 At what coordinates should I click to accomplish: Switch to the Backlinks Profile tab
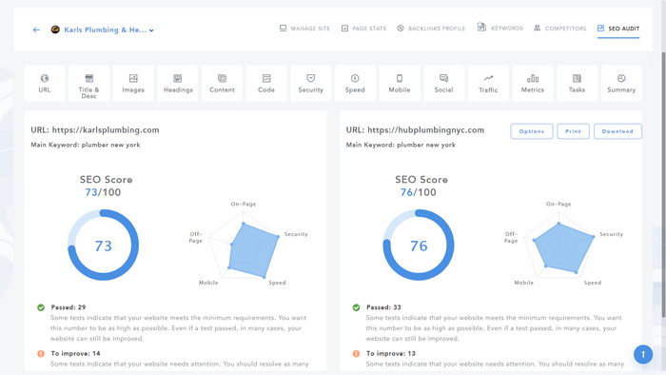point(431,29)
